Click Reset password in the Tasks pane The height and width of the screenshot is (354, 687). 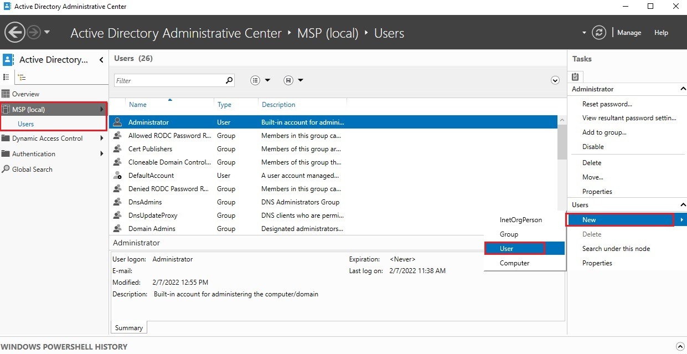pyautogui.click(x=606, y=104)
